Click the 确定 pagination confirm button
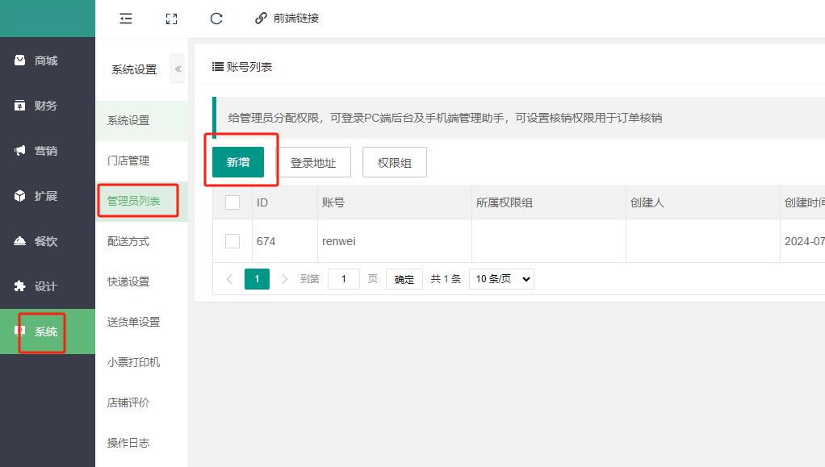825x467 pixels. (x=404, y=279)
